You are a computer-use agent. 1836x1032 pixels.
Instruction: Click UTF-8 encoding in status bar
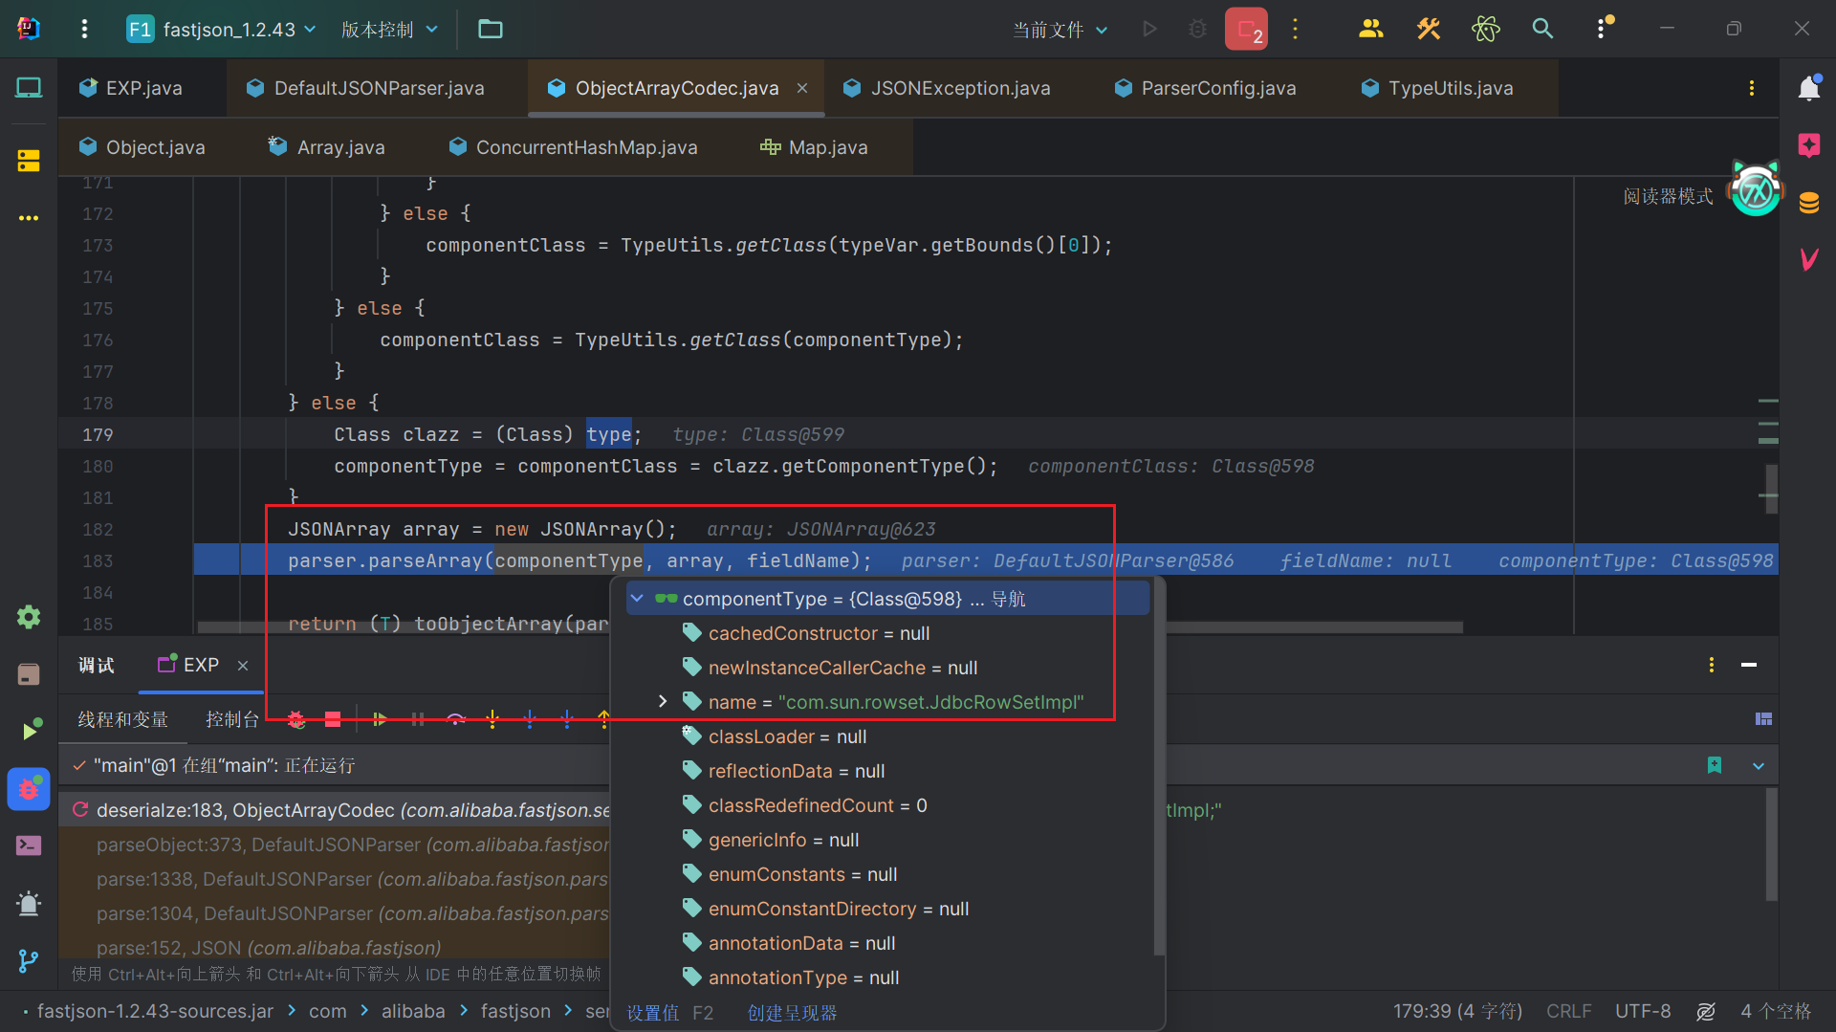(x=1643, y=1011)
